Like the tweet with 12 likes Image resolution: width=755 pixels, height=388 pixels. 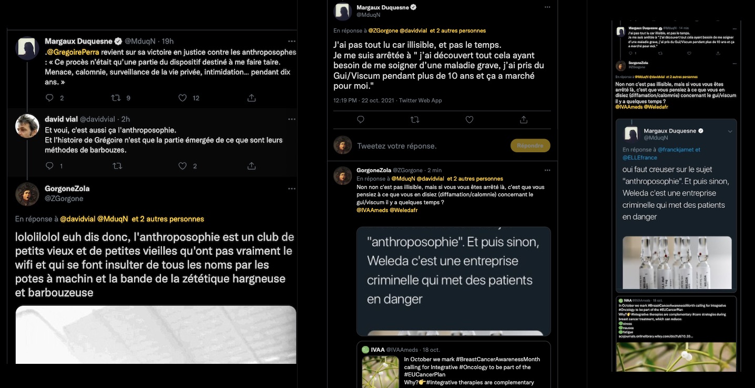182,98
